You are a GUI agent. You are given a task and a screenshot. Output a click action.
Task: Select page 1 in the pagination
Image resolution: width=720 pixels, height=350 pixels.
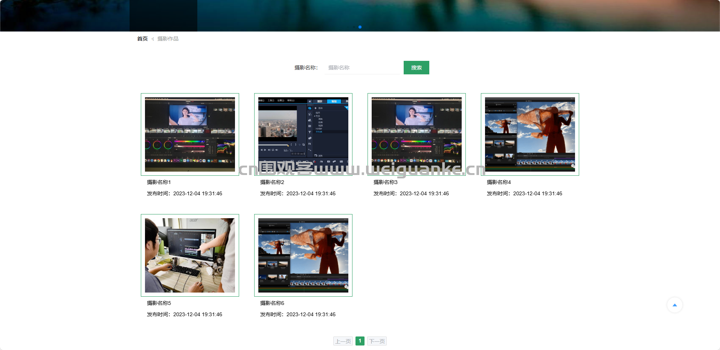pos(360,341)
